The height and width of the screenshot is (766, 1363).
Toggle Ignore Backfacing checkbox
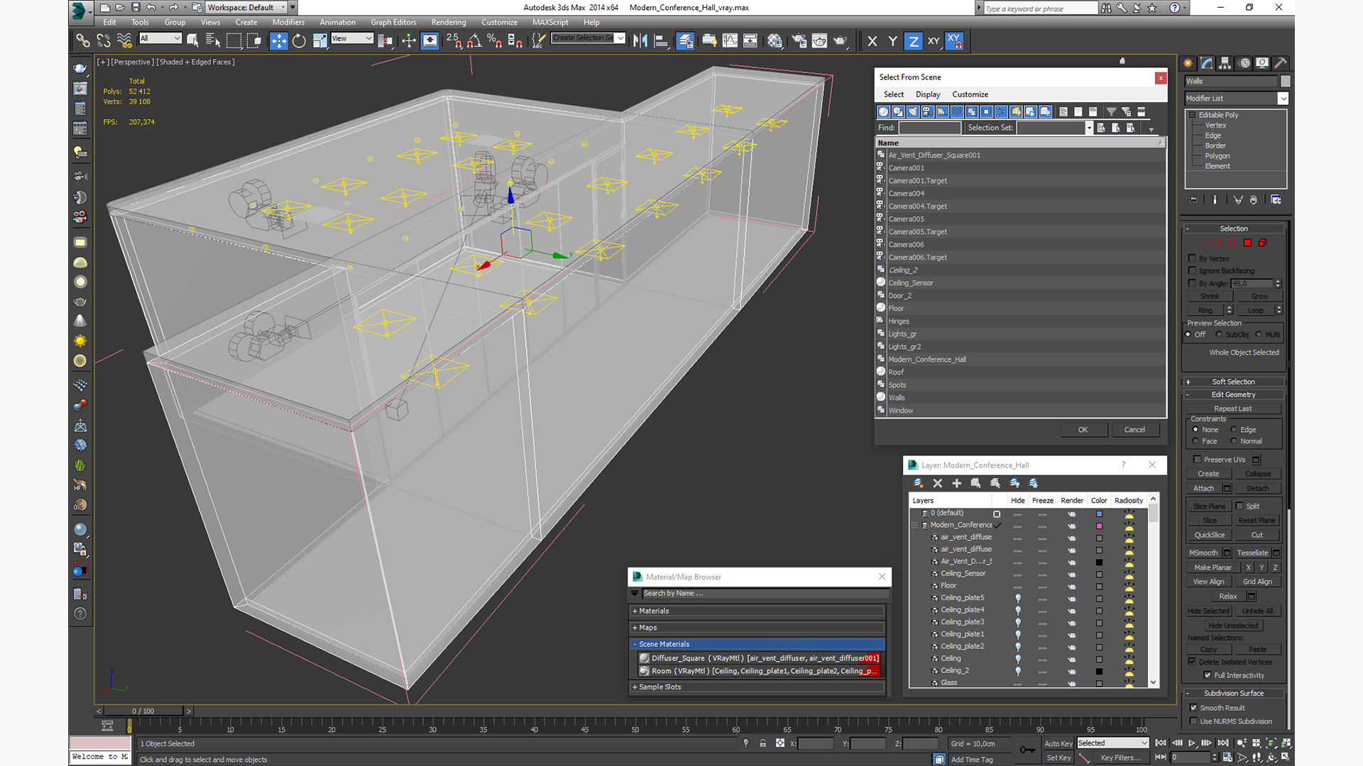coord(1193,270)
